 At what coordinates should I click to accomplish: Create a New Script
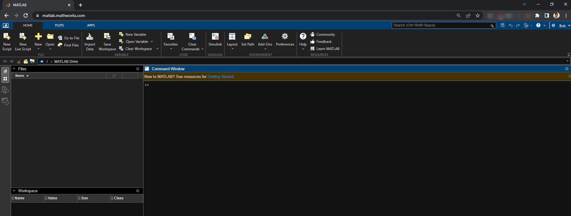pos(7,42)
